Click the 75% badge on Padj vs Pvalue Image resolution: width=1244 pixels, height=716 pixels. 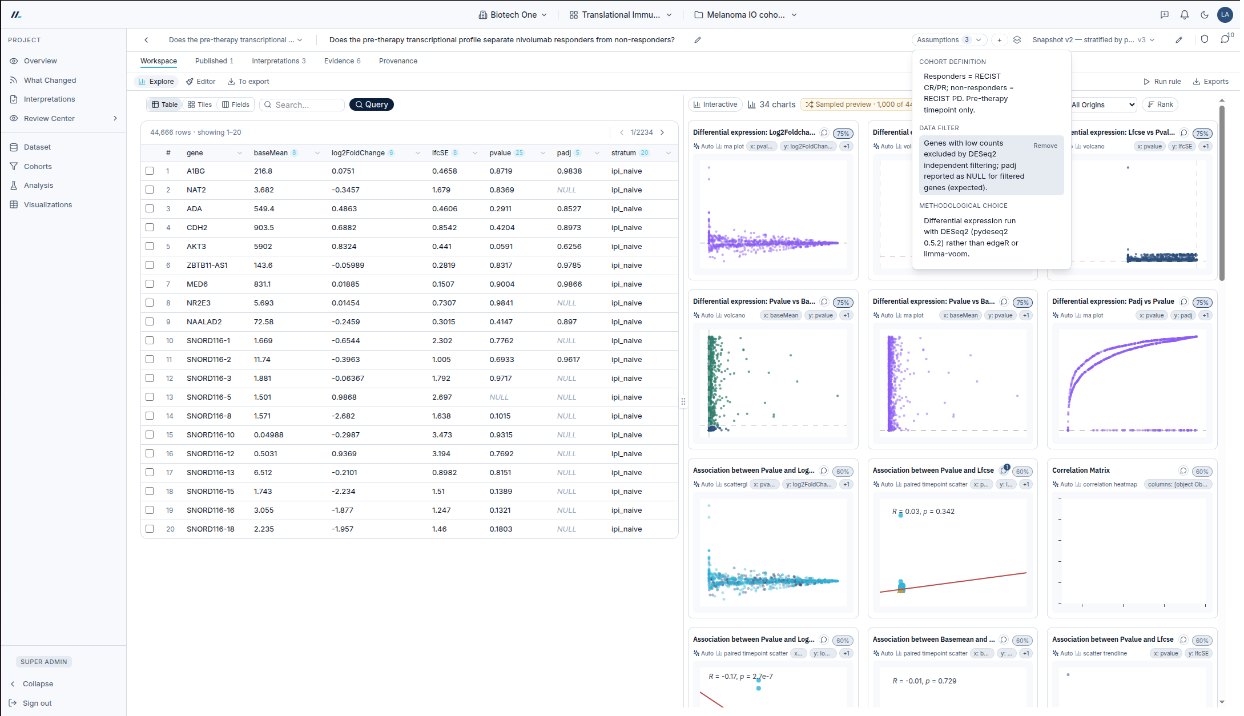click(1202, 303)
